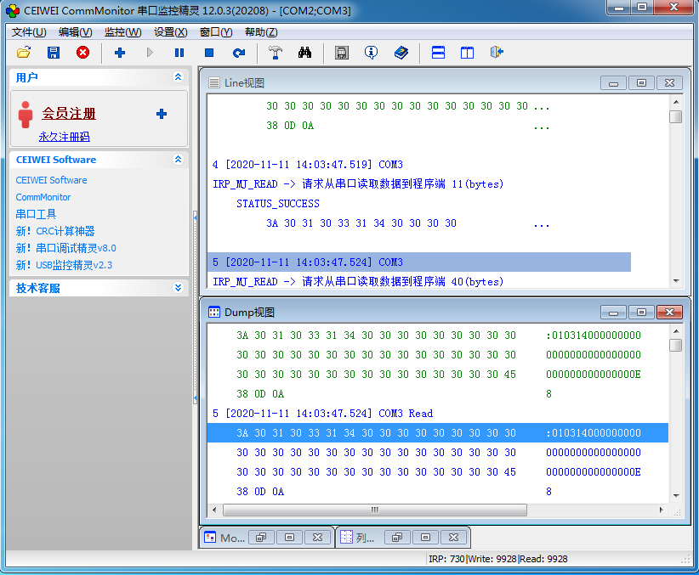699x575 pixels.
Task: Click Dump视图 horizontal scrollbar thumb
Action: (x=375, y=510)
